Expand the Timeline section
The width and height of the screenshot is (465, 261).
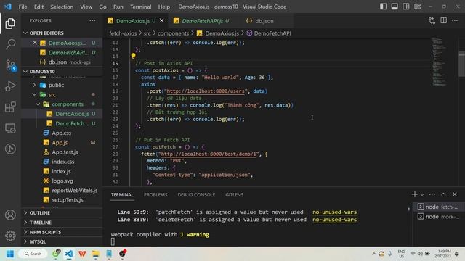62,223
